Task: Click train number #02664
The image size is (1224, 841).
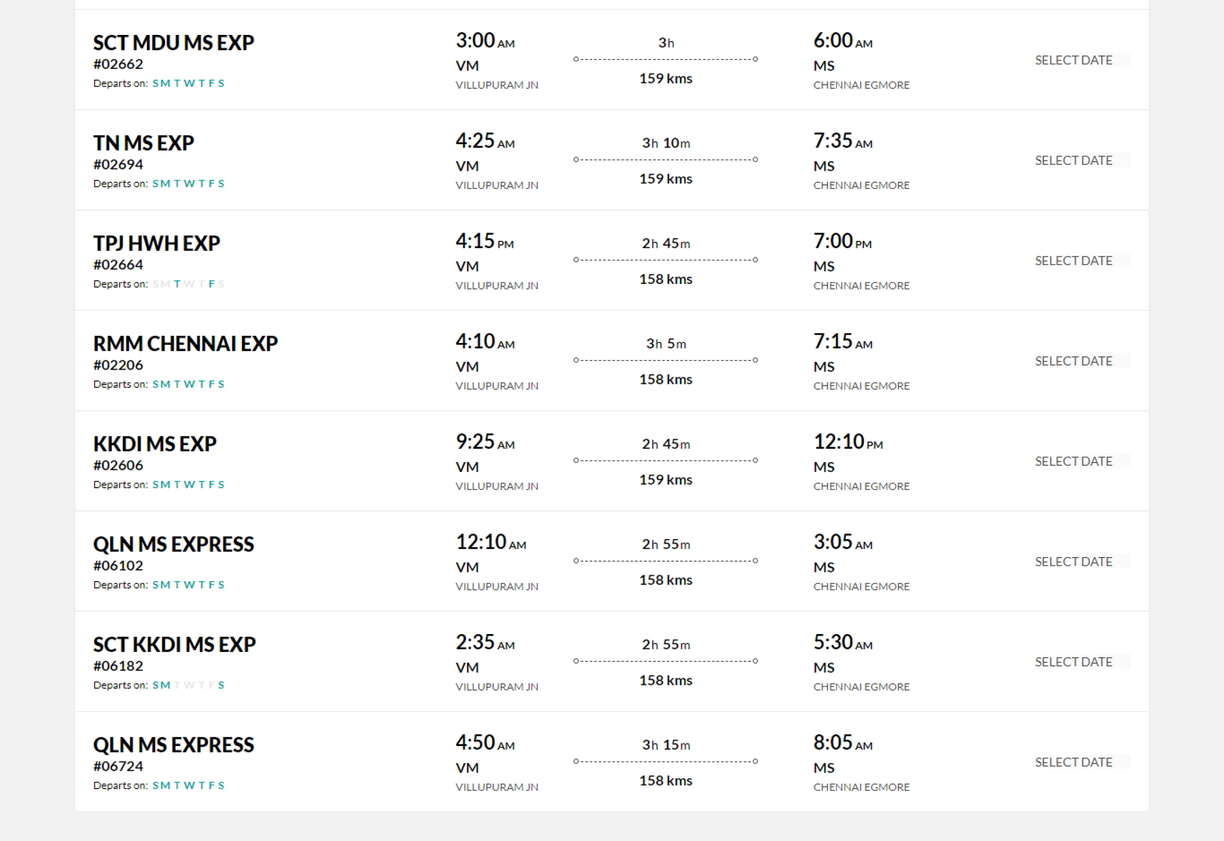Action: [118, 264]
